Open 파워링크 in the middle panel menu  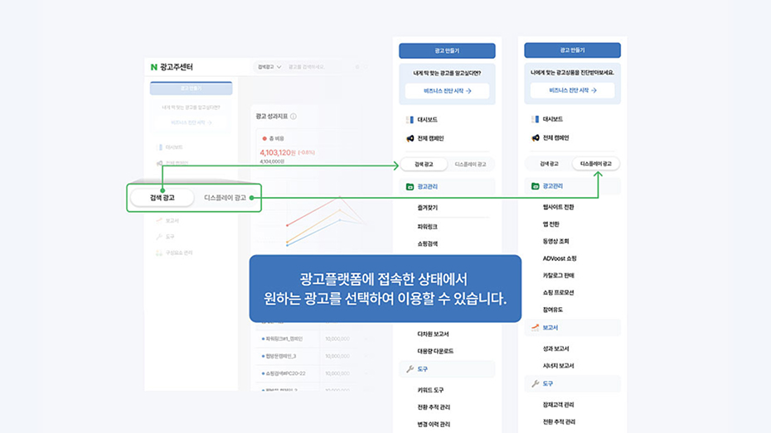[x=428, y=226]
